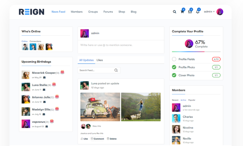Click birthday cake icon next to Luna Stella
243x146 pixels.
point(54,84)
